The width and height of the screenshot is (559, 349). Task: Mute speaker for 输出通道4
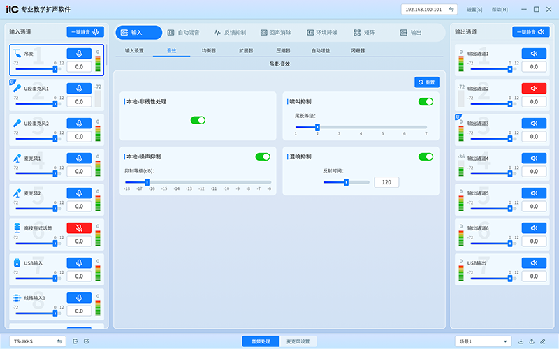click(534, 158)
